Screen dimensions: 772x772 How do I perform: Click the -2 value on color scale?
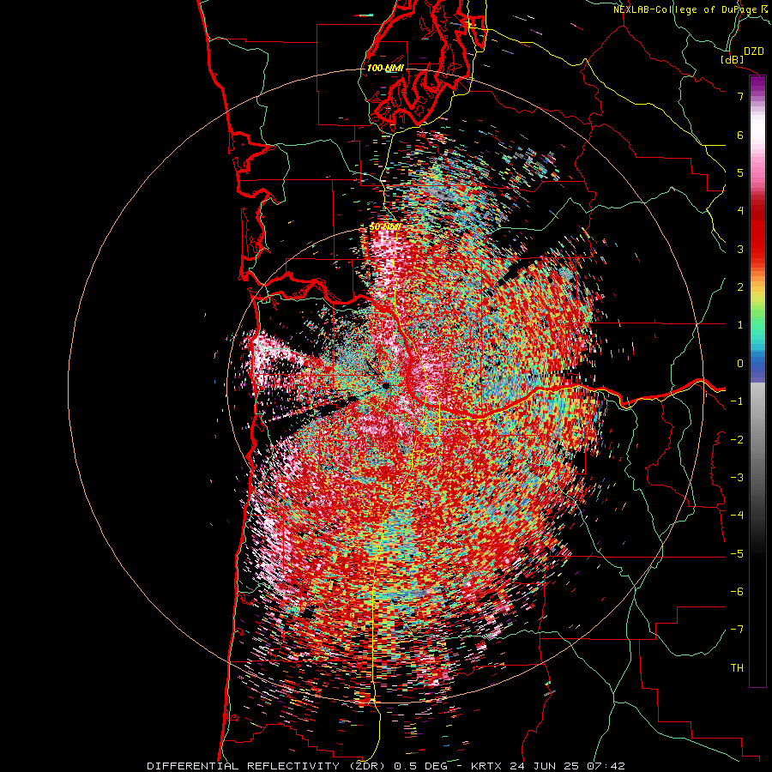click(737, 440)
